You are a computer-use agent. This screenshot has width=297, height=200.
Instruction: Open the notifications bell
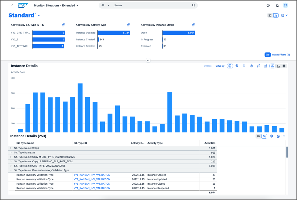[x=277, y=5]
